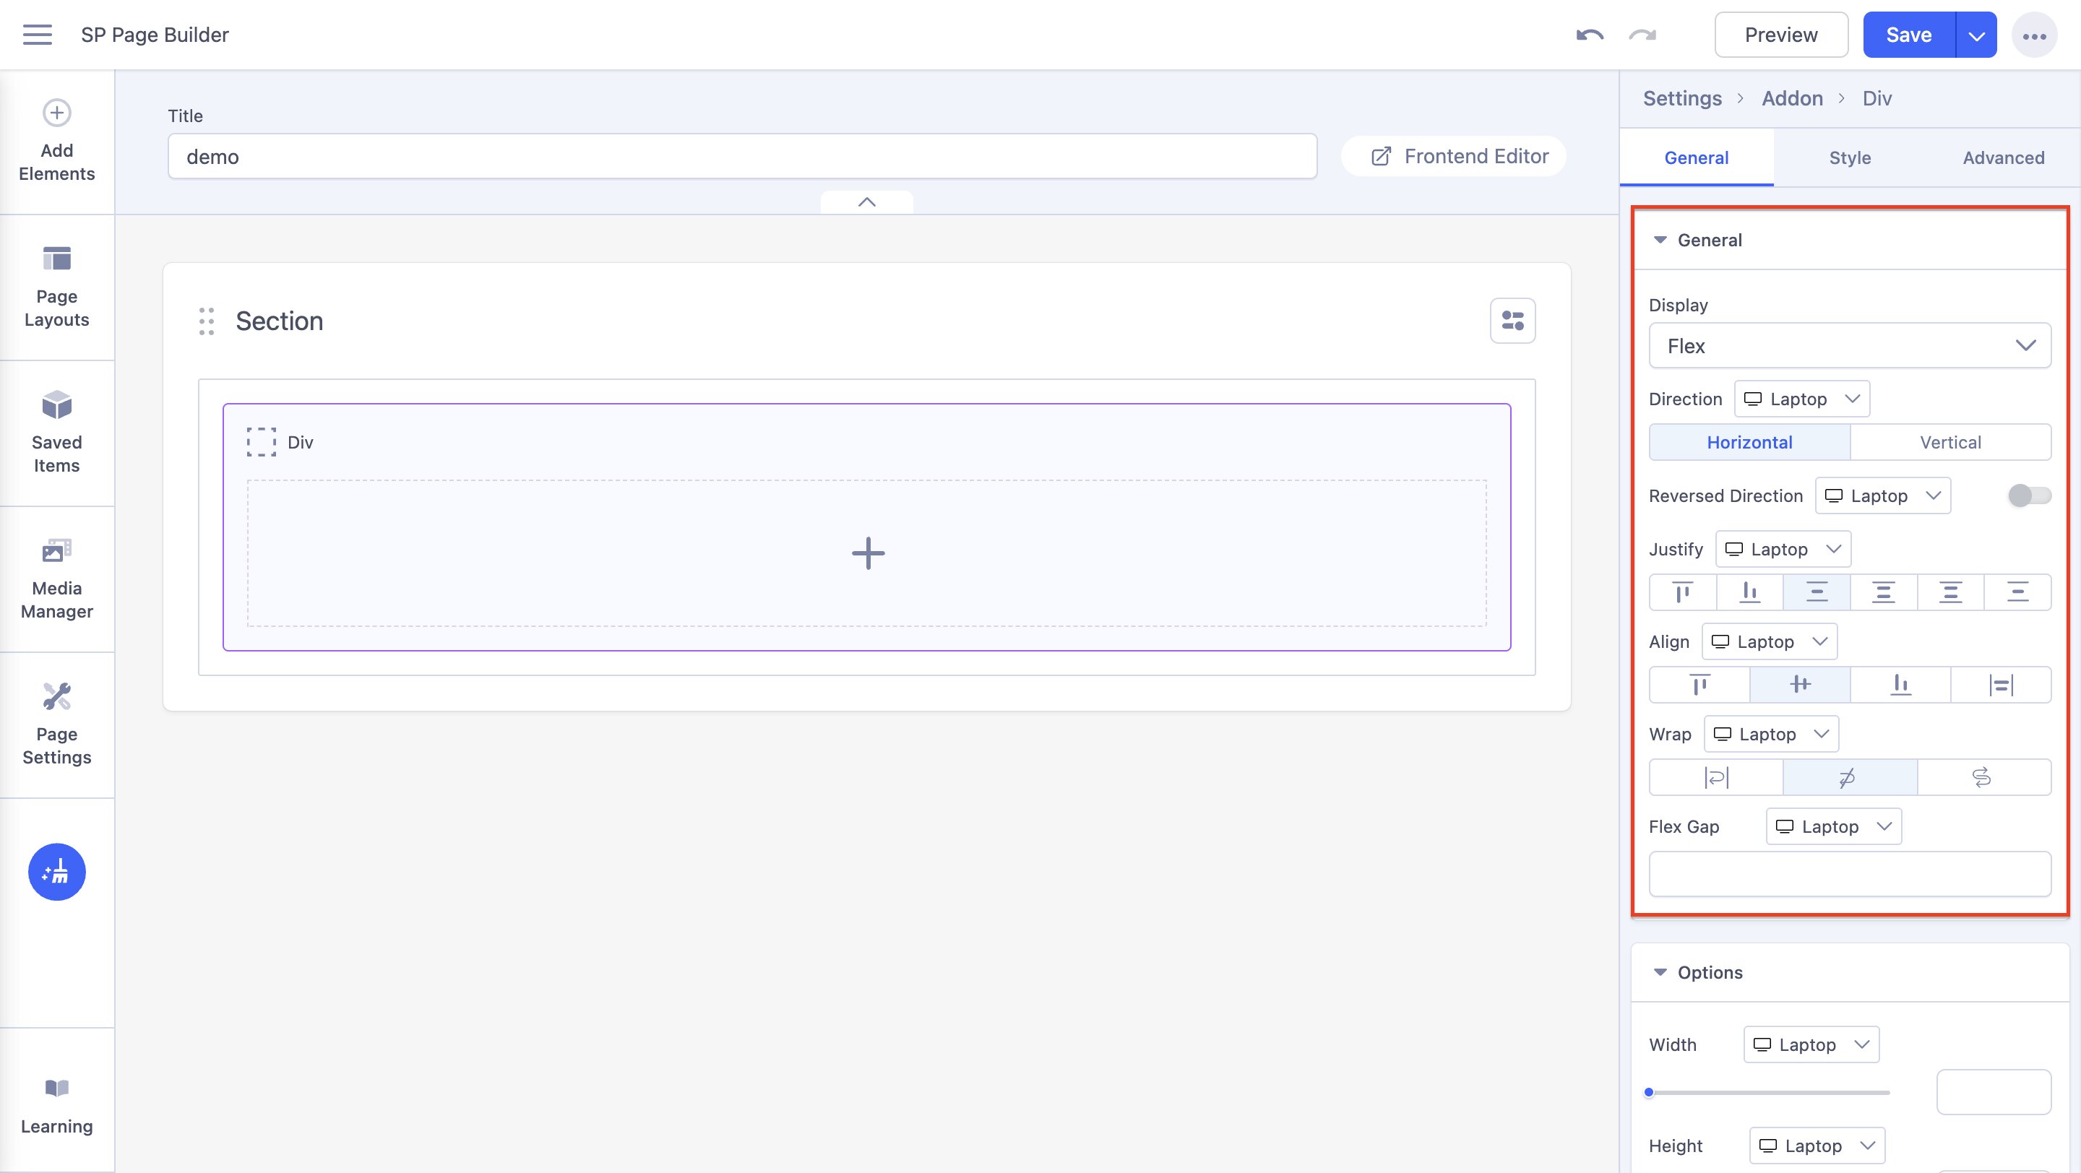This screenshot has height=1173, width=2081.
Task: Click the Add Elements plus icon
Action: [x=56, y=113]
